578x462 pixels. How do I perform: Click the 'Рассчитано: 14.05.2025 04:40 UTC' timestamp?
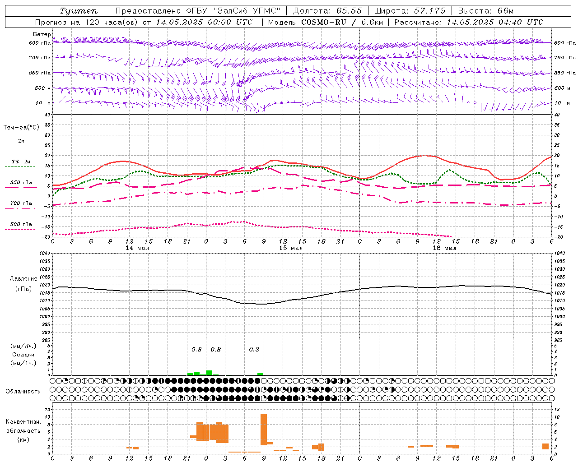click(469, 22)
